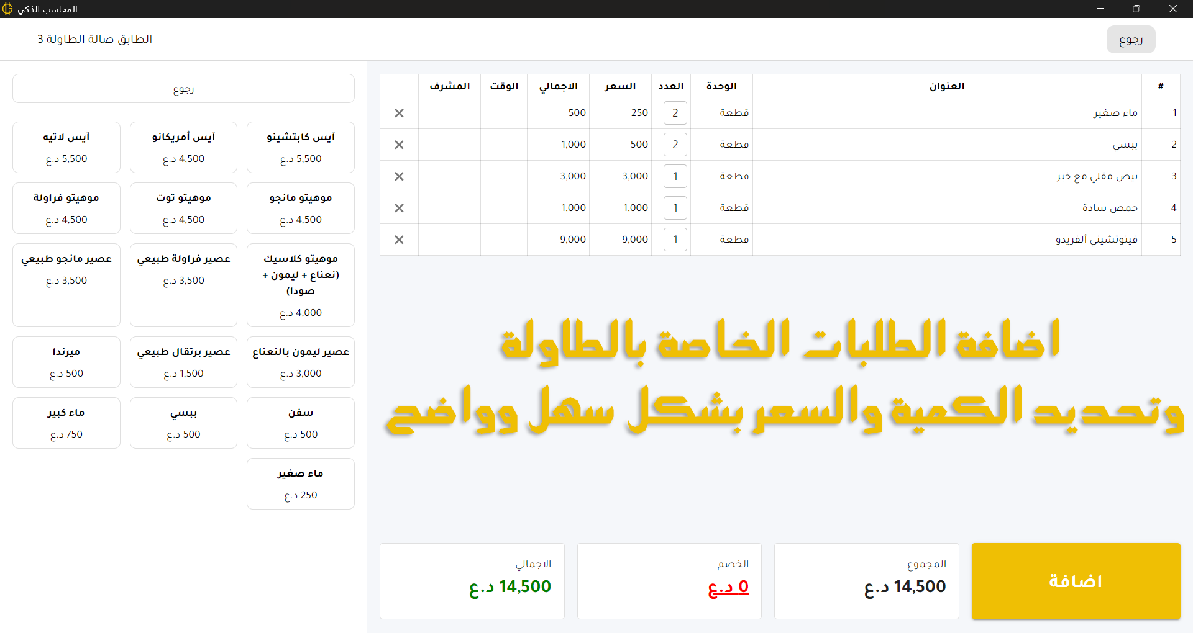Image resolution: width=1193 pixels, height=633 pixels.
Task: Minimize the application window
Action: point(1100,9)
